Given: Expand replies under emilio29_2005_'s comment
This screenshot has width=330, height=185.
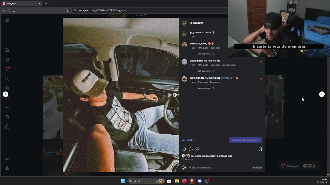Looking at the screenshot, I should coord(206,54).
